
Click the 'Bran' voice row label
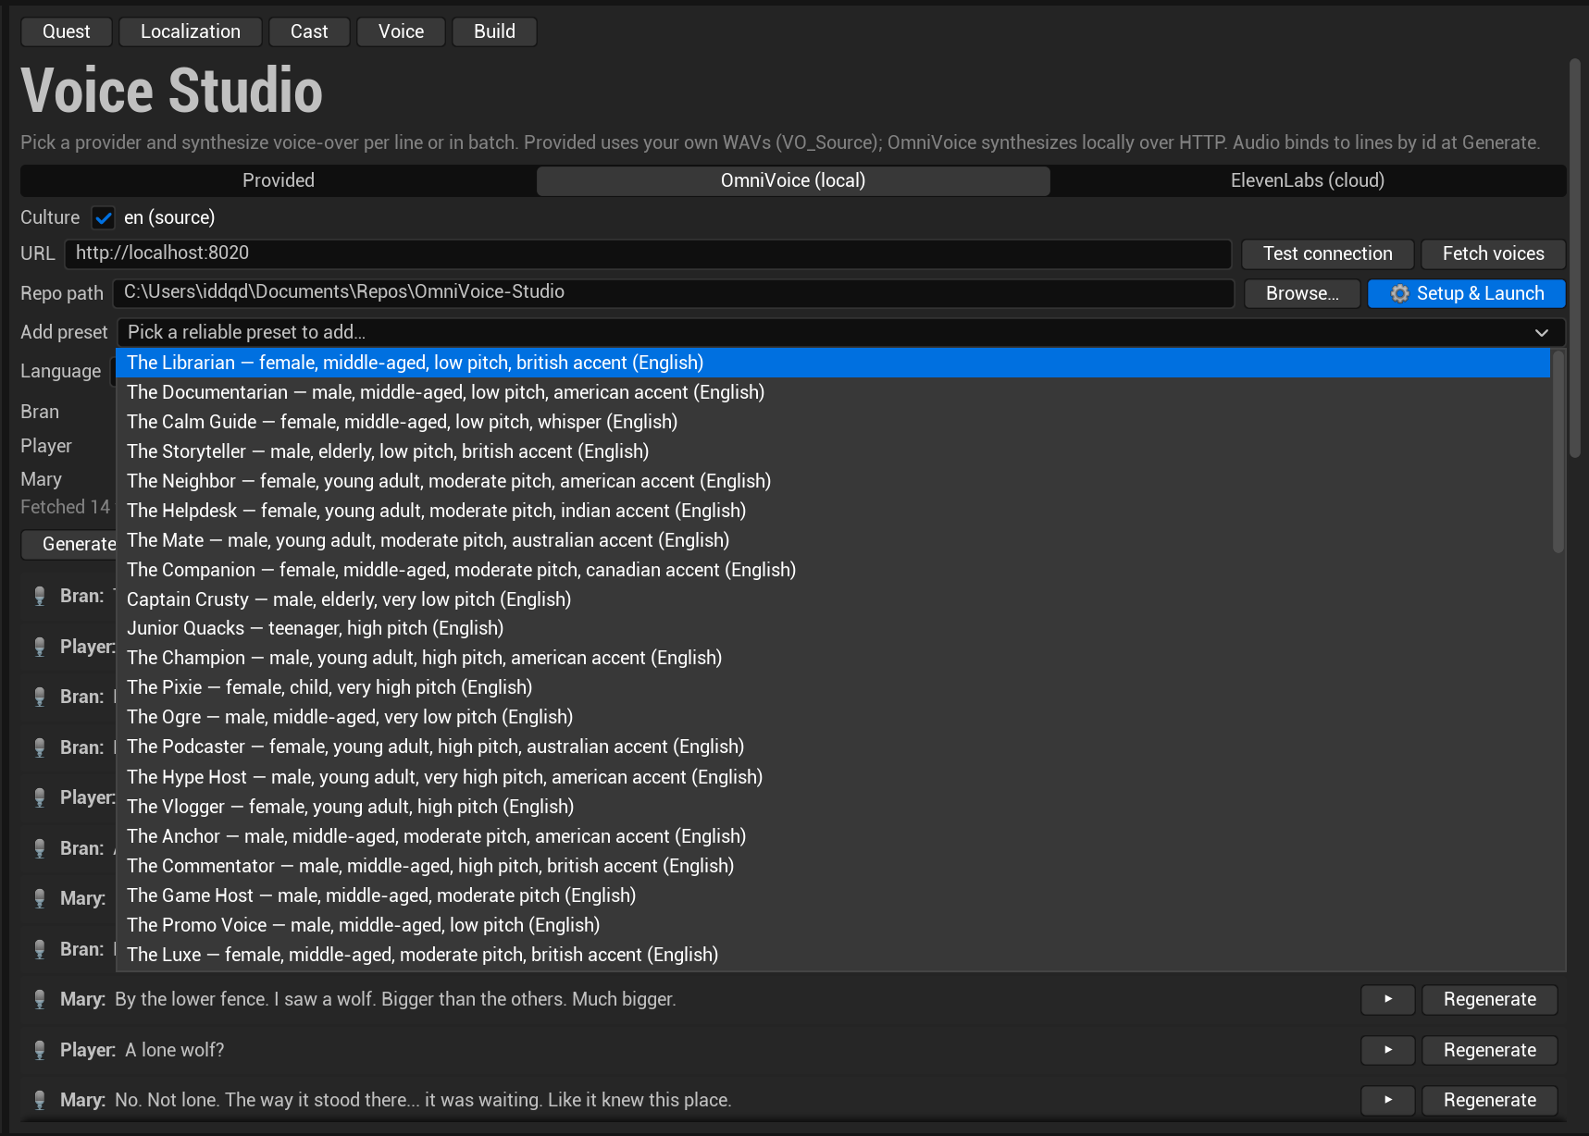pos(40,413)
